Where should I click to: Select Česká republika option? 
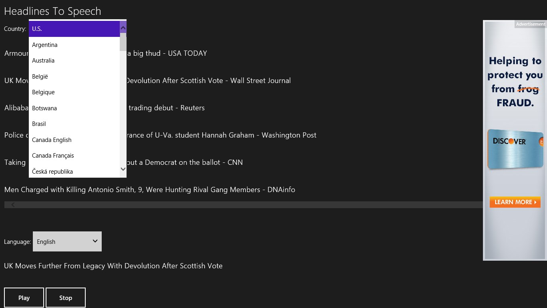(74, 172)
